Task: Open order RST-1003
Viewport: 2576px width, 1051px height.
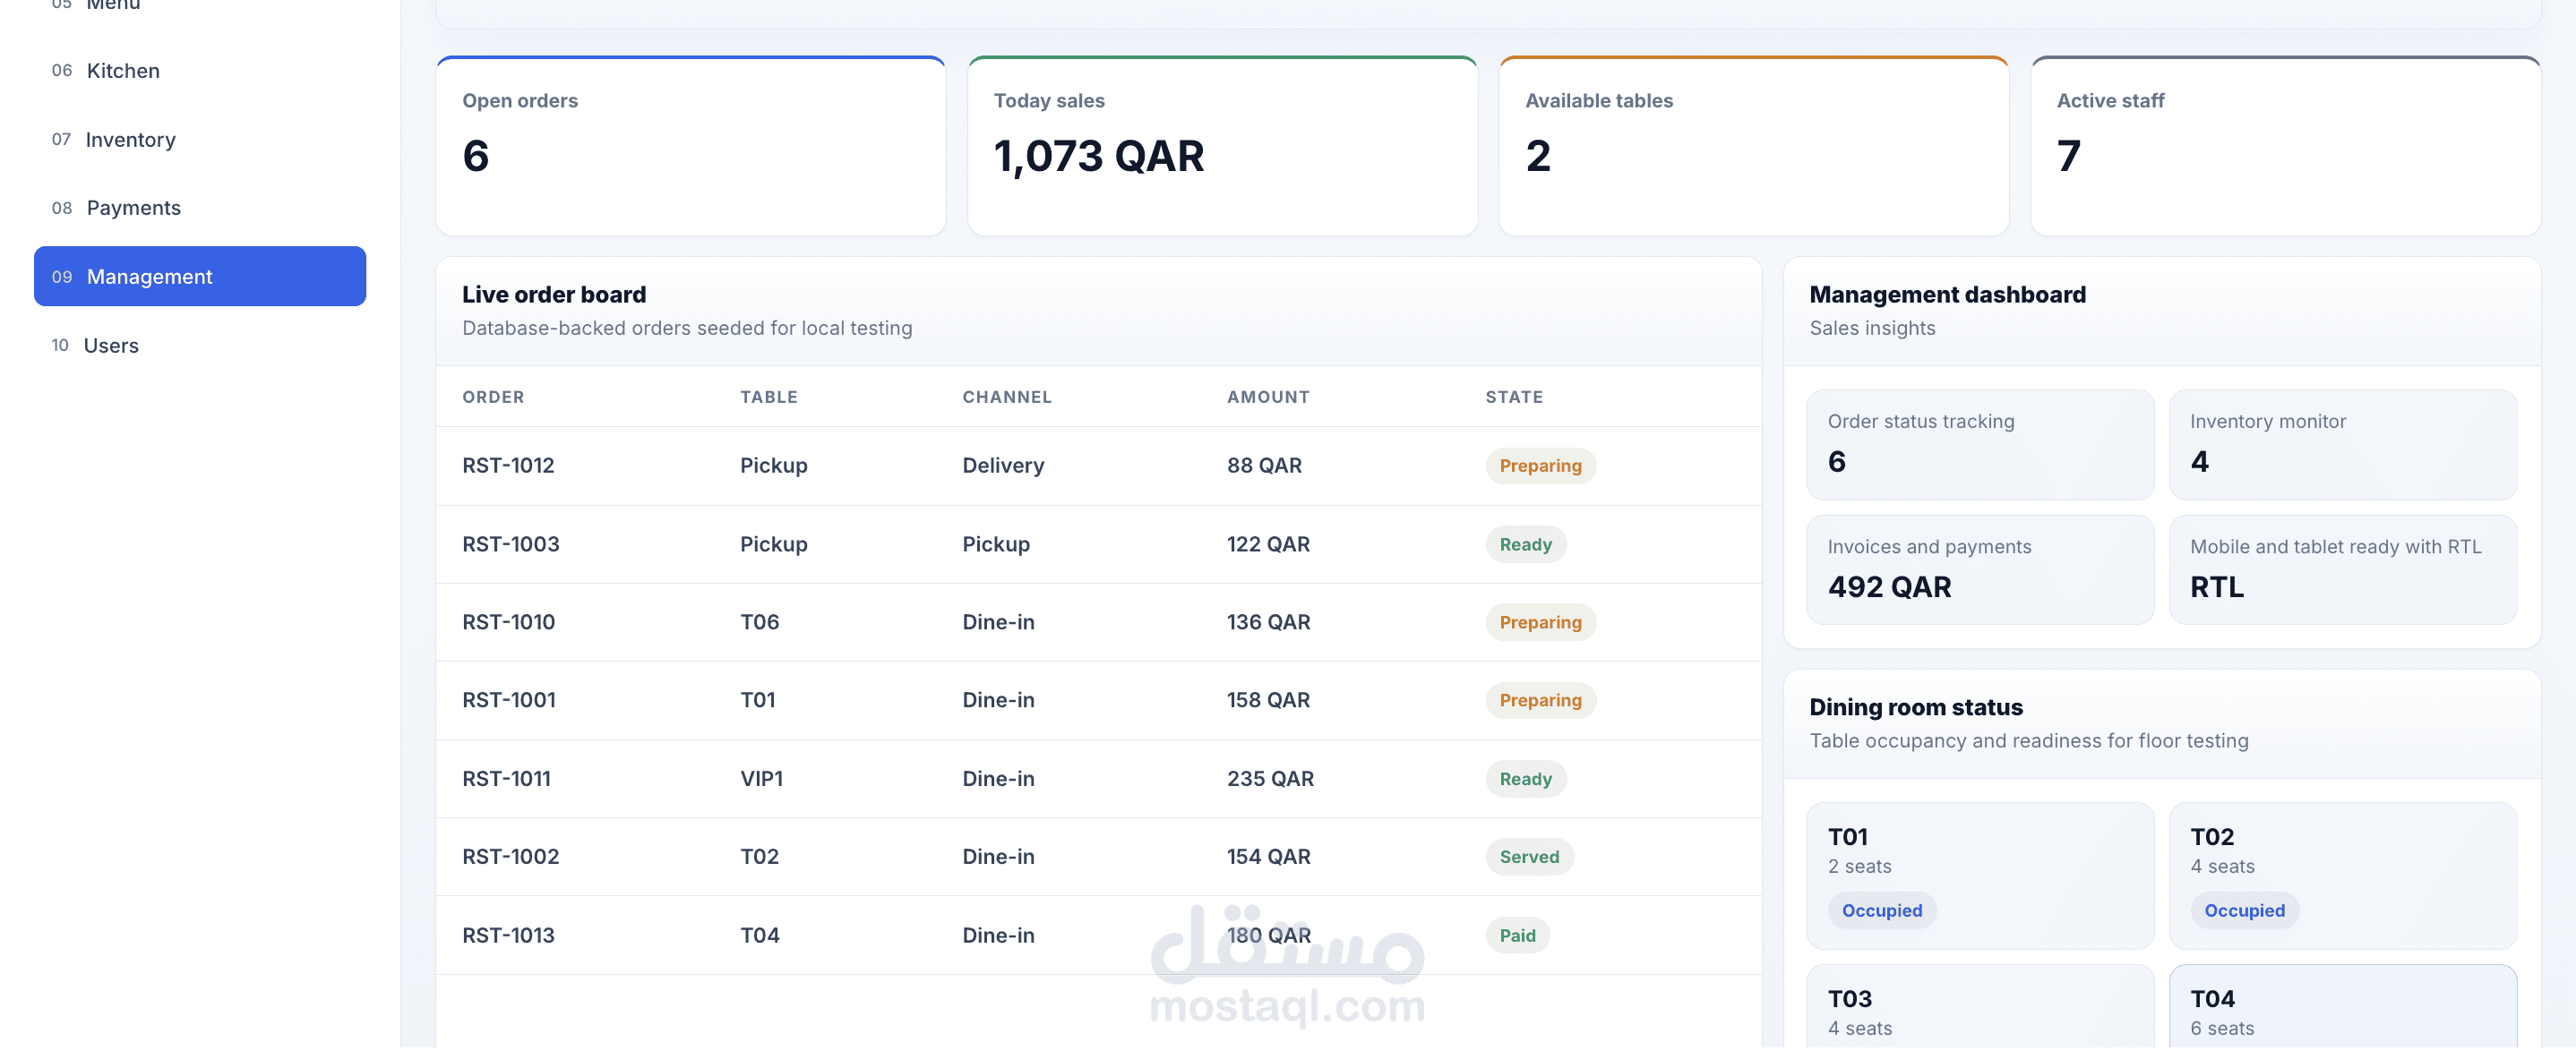Action: [x=511, y=544]
